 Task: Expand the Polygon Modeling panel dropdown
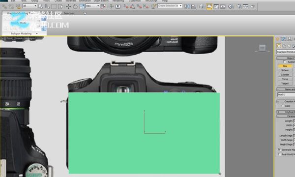(x=37, y=33)
